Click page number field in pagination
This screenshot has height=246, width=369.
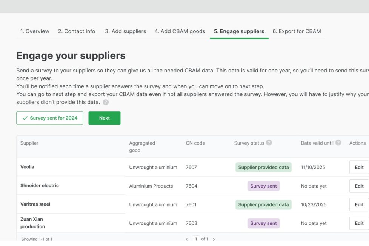tap(196, 239)
